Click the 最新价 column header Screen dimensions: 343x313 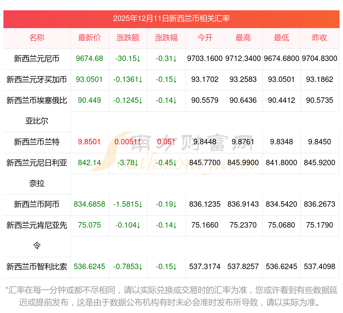click(89, 38)
